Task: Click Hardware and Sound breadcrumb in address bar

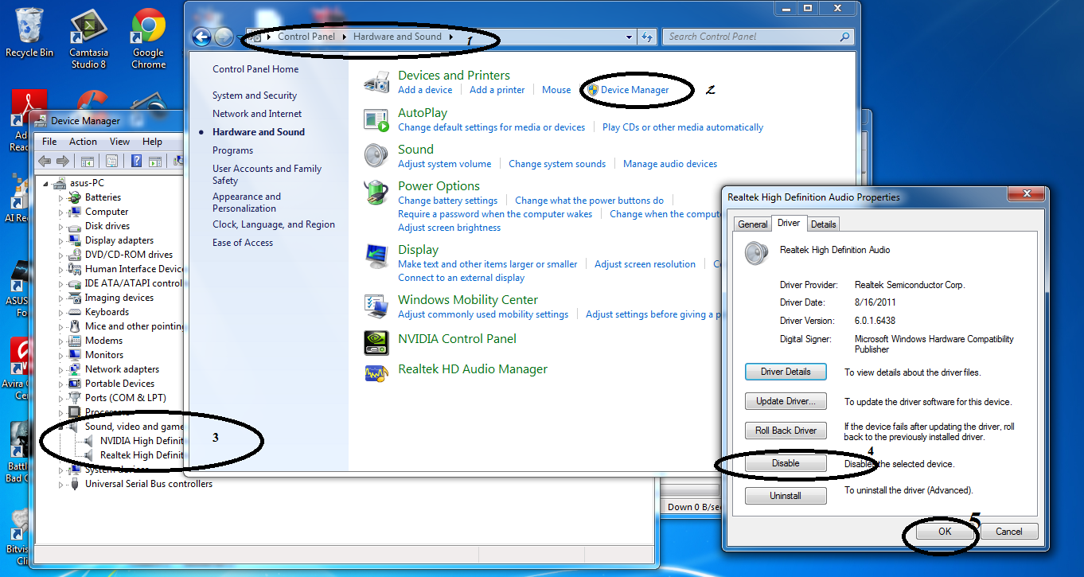Action: click(x=397, y=37)
